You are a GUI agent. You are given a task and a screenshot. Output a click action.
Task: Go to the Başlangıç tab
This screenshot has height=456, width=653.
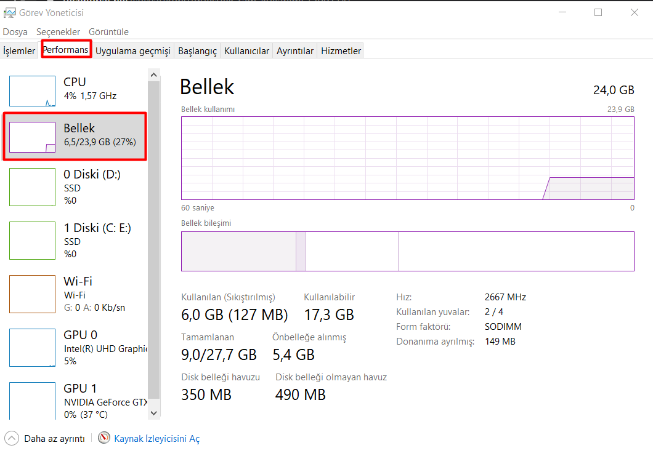197,51
